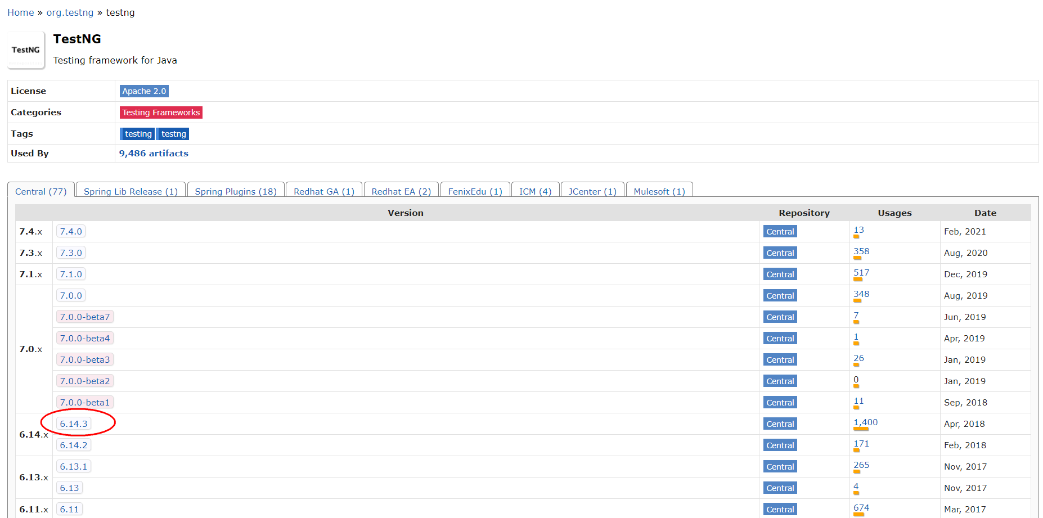Click Central badge in 7.1.0 row
Screen dimensions: 1043x518
(780, 274)
